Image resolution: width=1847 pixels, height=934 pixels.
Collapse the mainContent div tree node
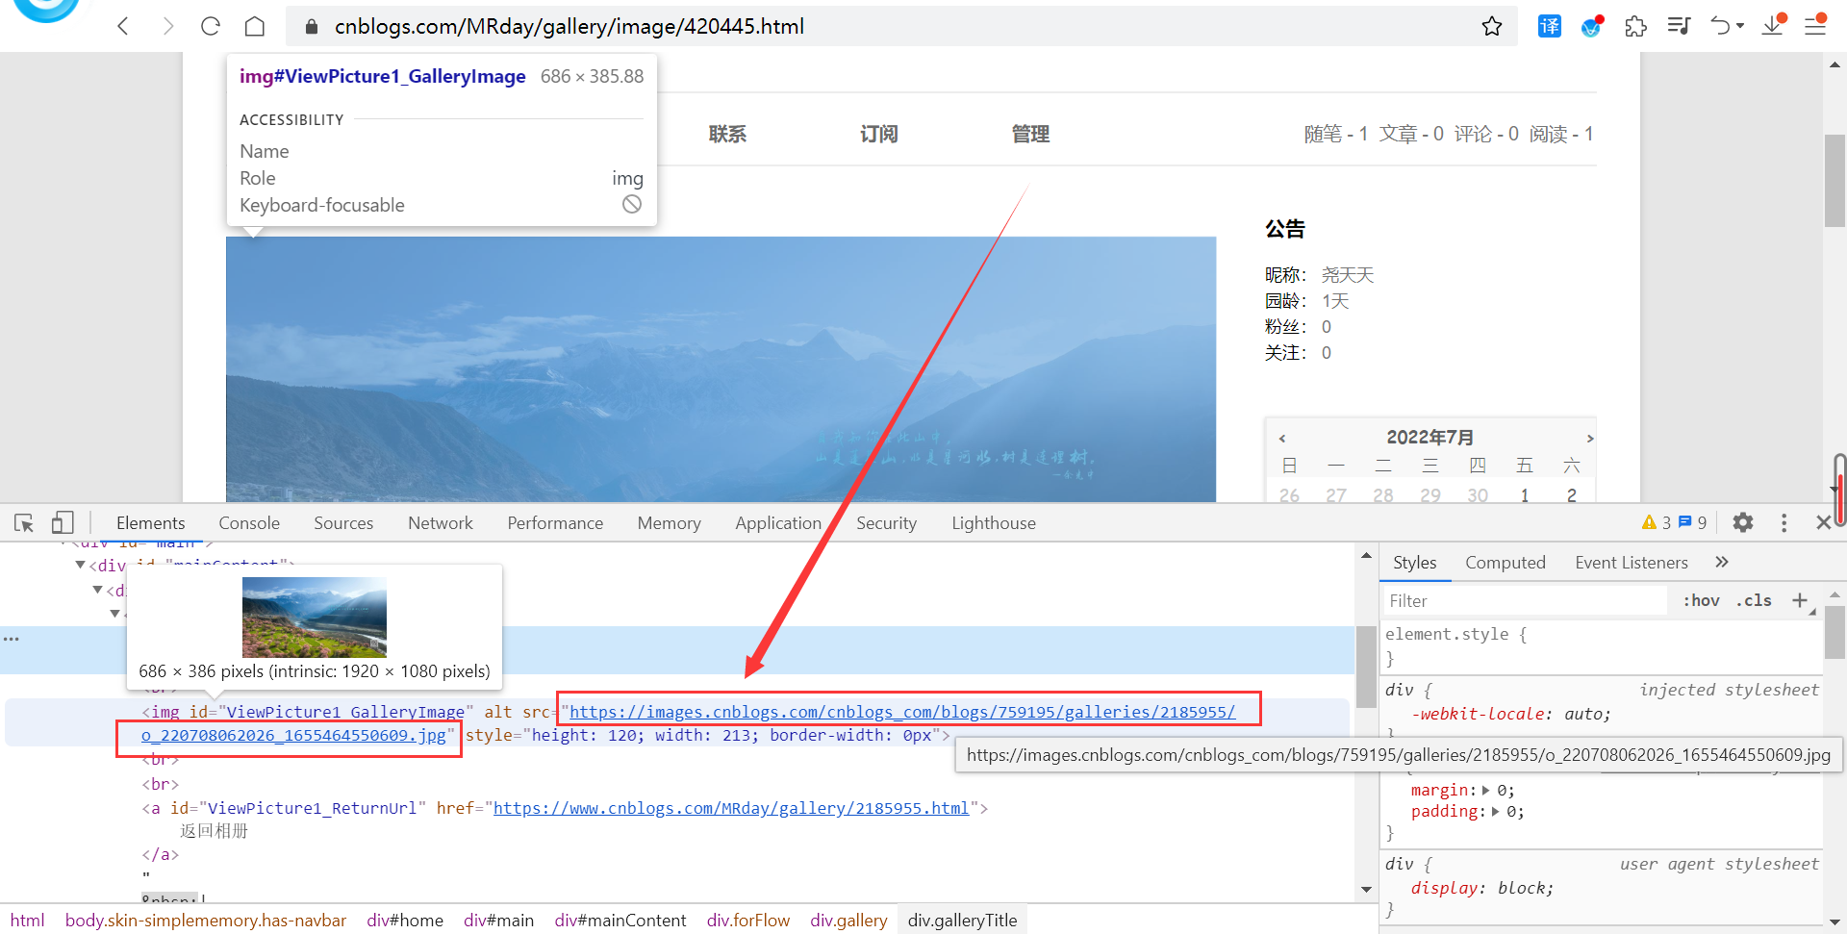click(81, 565)
